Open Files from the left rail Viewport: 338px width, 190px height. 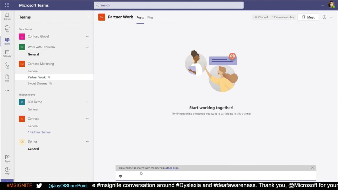point(7,77)
